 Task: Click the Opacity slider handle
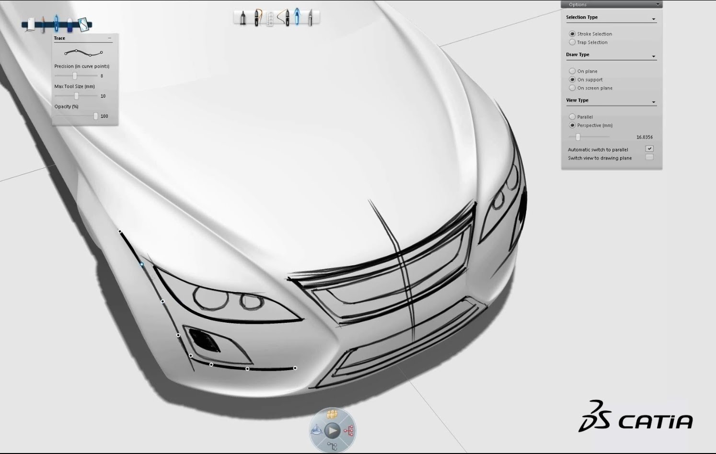click(95, 116)
